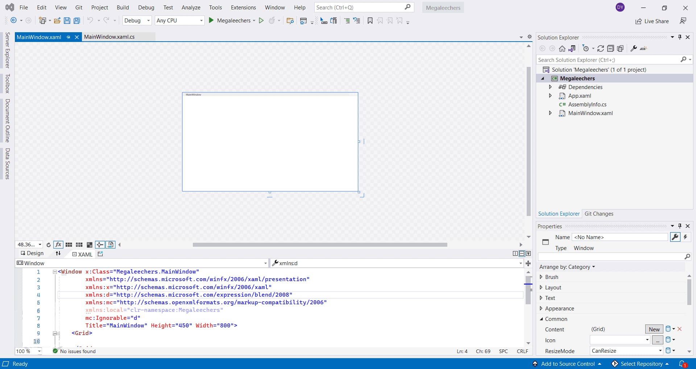Open the Build menu

click(x=123, y=8)
